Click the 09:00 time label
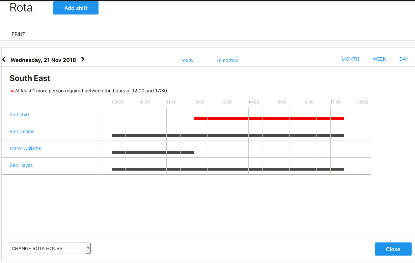 [x=117, y=102]
